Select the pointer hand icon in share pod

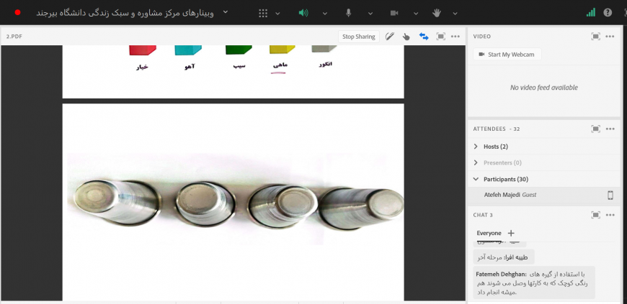pyautogui.click(x=406, y=37)
